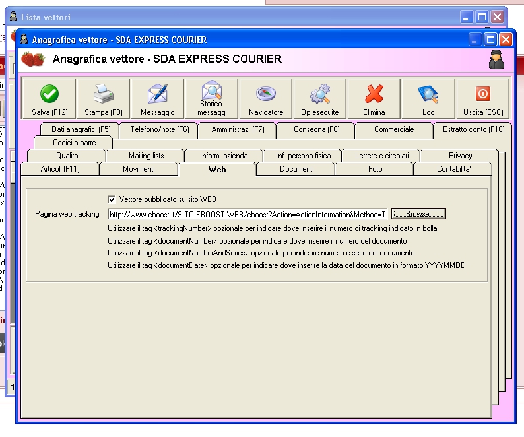Open the Messaggio envelope tool
The image size is (524, 437).
[x=158, y=98]
